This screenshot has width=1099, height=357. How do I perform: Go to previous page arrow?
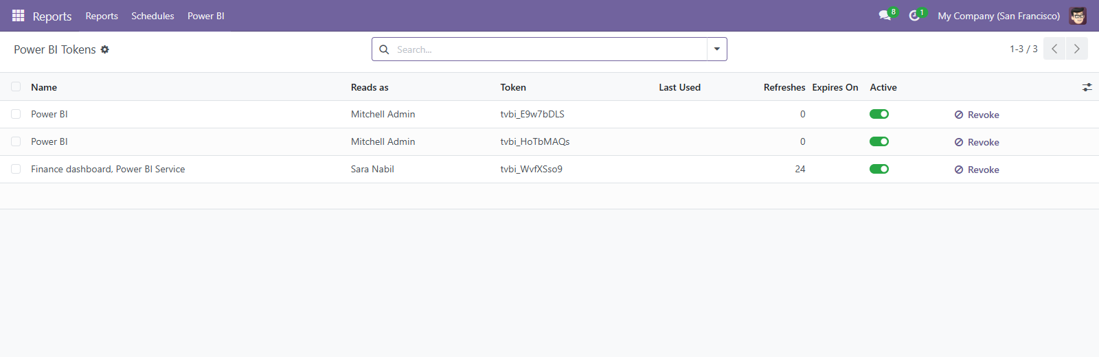click(x=1054, y=49)
